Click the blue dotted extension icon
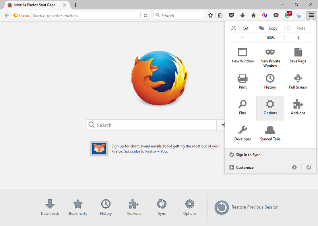Screen dimensions: 318x226 [299, 15]
